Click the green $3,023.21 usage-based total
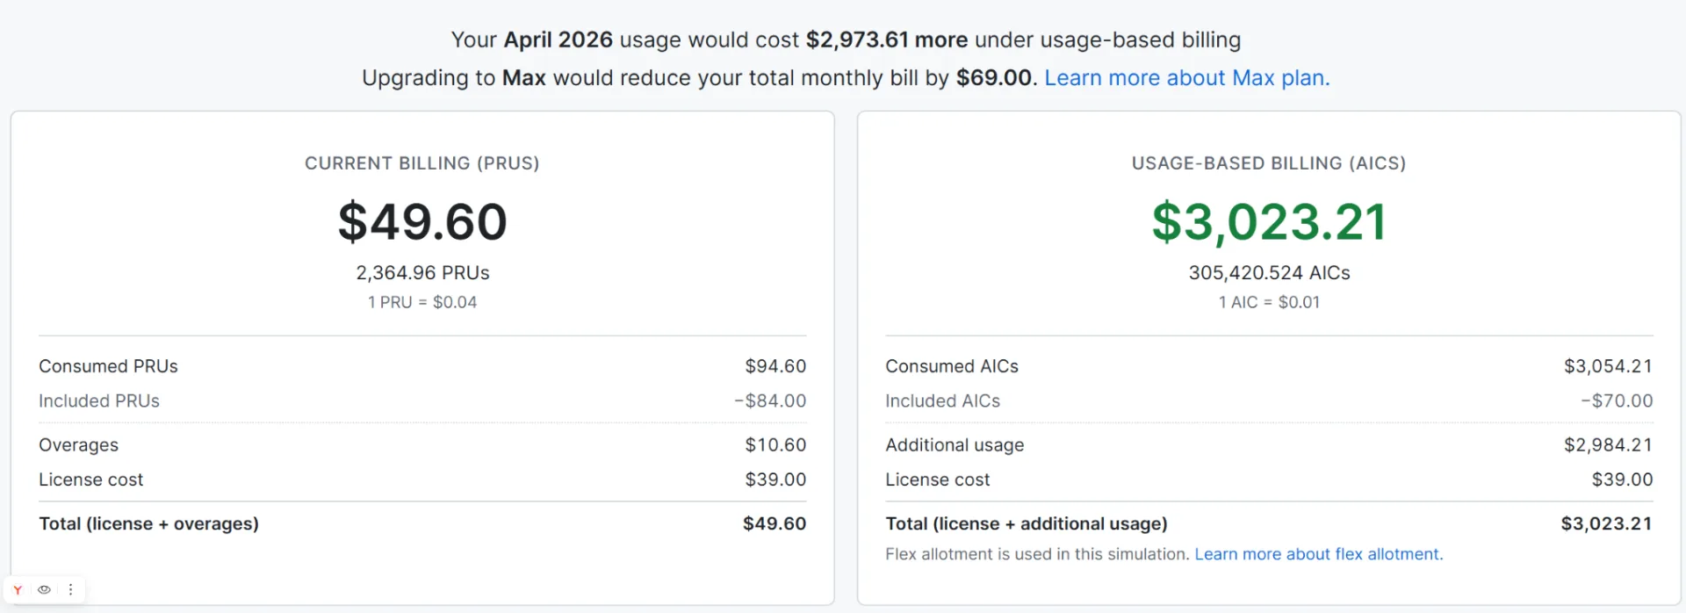 [x=1269, y=221]
